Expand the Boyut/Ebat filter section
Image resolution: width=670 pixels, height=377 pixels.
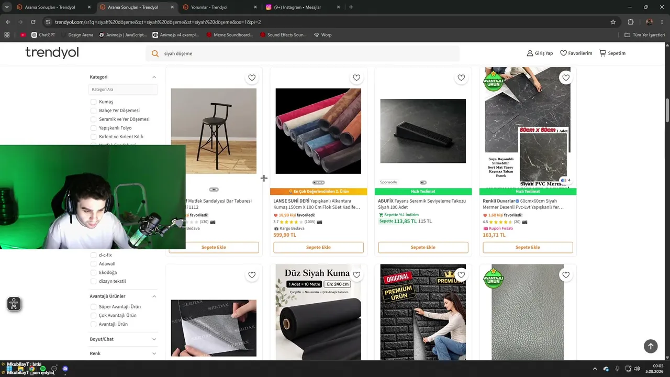coord(154,339)
